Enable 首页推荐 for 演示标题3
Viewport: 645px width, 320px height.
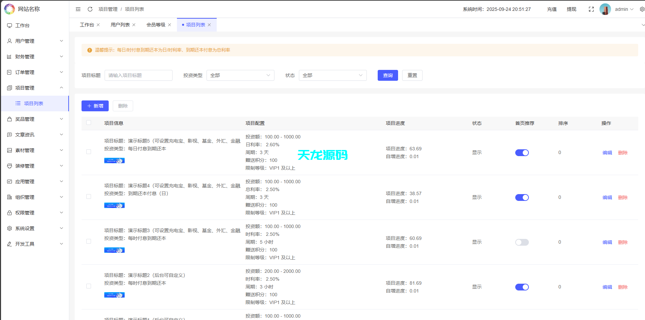point(522,242)
